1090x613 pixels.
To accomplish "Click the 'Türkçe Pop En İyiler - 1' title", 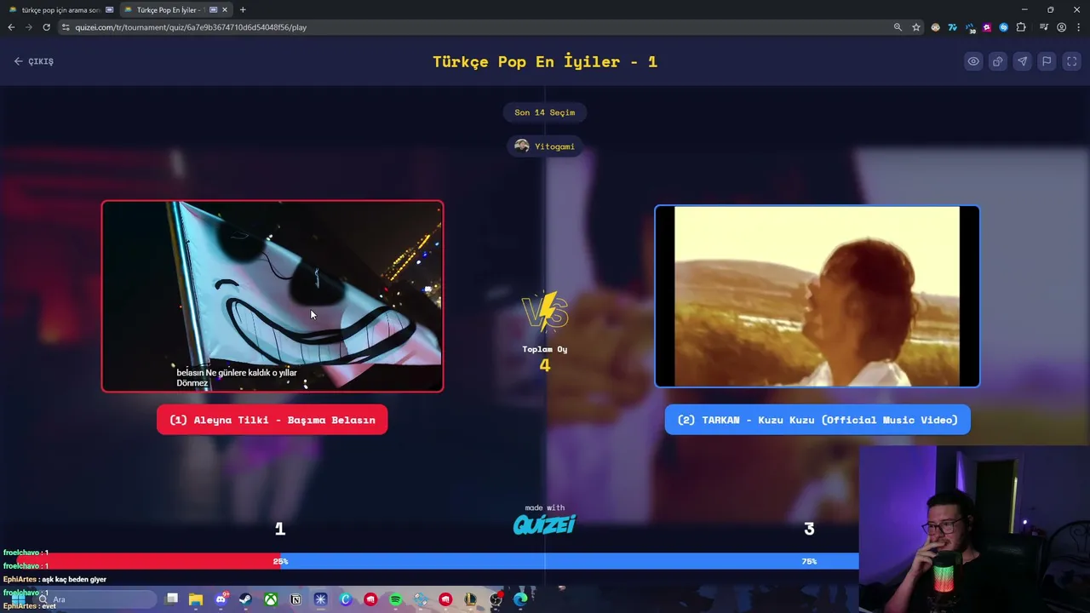I will tap(545, 61).
